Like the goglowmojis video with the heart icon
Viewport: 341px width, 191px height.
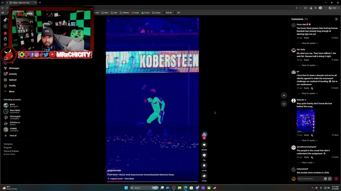[x=204, y=145]
